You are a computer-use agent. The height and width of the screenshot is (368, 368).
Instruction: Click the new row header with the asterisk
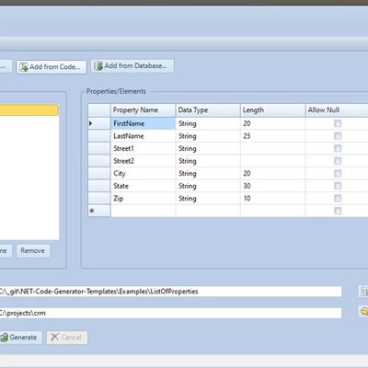[x=99, y=211]
